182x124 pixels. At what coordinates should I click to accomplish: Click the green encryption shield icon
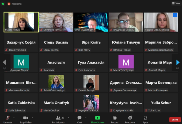3,4
